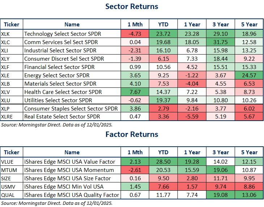Select the 19.08 Quality Factor 3 Year cell

click(221, 195)
